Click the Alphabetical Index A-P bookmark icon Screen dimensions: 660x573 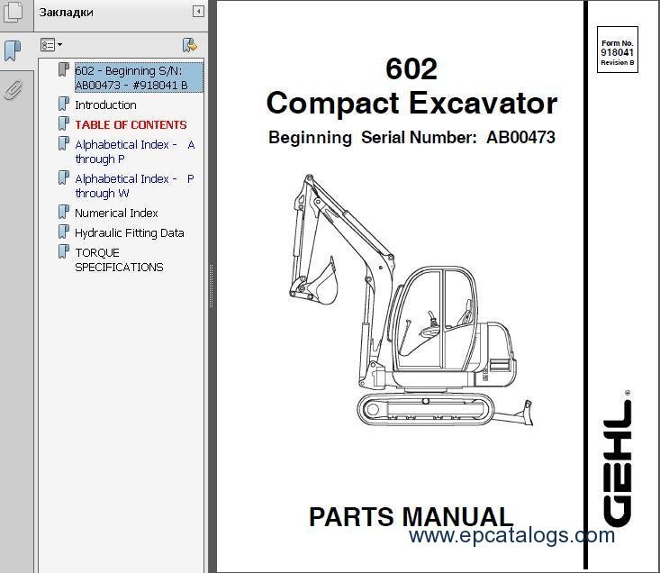click(x=64, y=143)
